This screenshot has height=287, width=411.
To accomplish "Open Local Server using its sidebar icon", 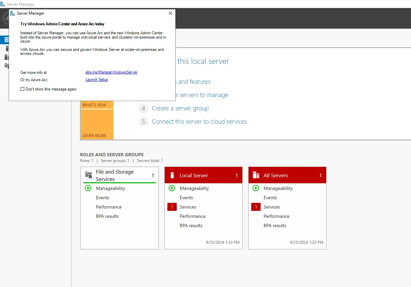I will [7, 49].
